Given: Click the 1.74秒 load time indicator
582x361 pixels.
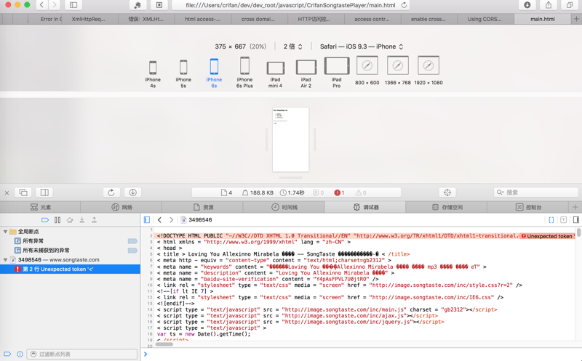Looking at the screenshot, I should pos(292,192).
